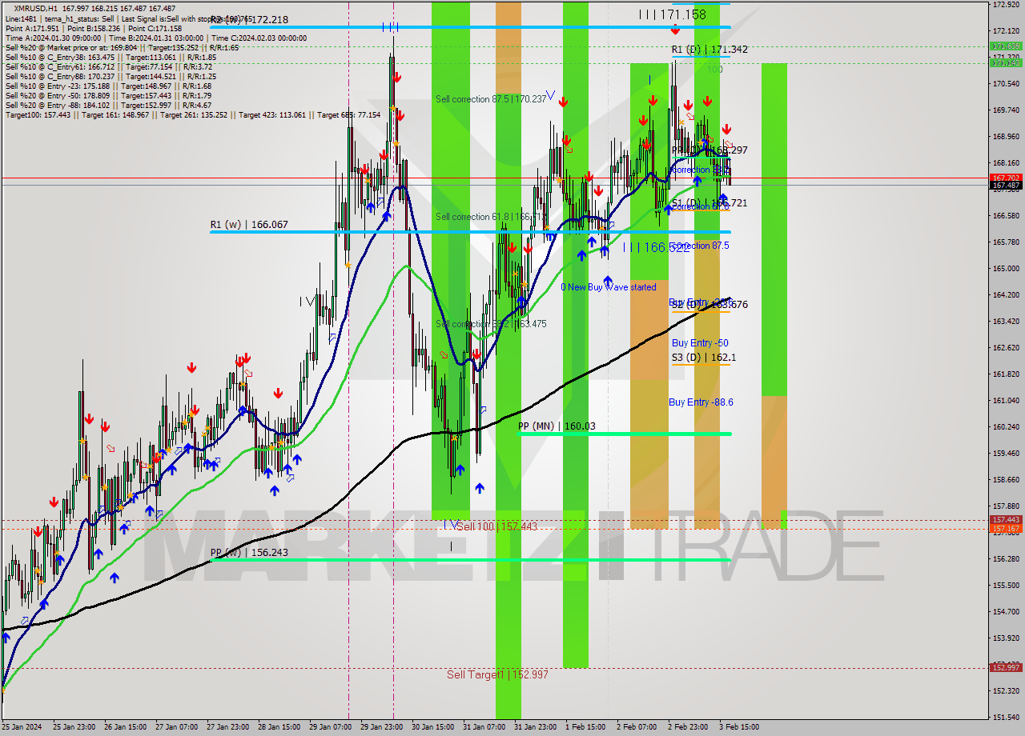Image resolution: width=1025 pixels, height=736 pixels.
Task: Click the 'Sell %10 @ Entry -23: 175.188' line
Action: click(x=108, y=86)
